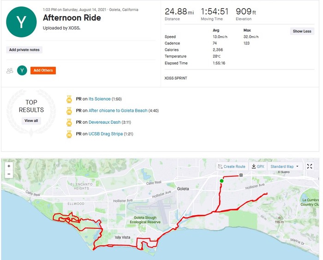Click the orange Add Others button
The height and width of the screenshot is (260, 323).
click(x=43, y=71)
